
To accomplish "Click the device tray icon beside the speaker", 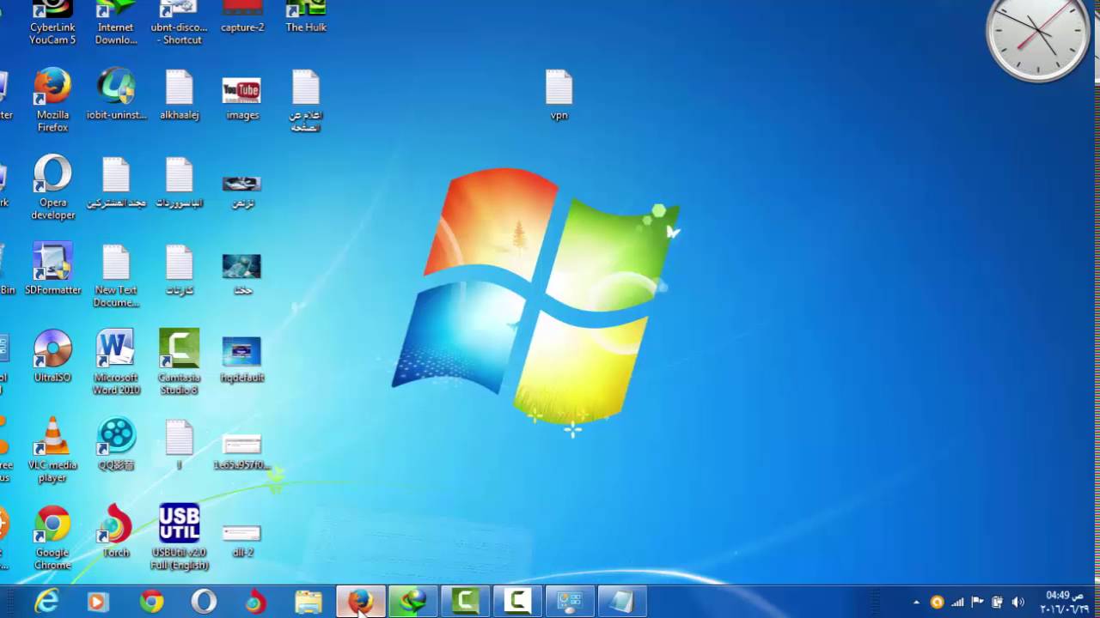I will 997,603.
